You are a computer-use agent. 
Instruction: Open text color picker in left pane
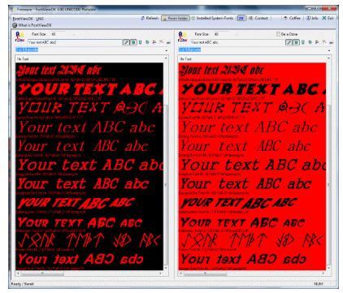(154, 42)
